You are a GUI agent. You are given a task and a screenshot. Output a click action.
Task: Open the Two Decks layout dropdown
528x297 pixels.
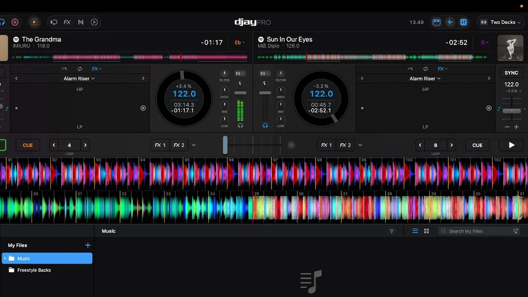click(x=500, y=22)
